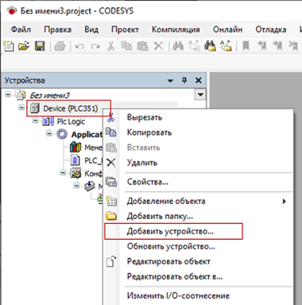The image size is (302, 305).
Task: Click the delete X icon in context menu
Action: [111, 162]
